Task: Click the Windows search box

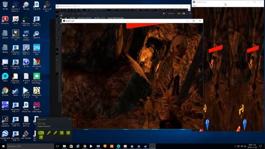Action: point(30,146)
